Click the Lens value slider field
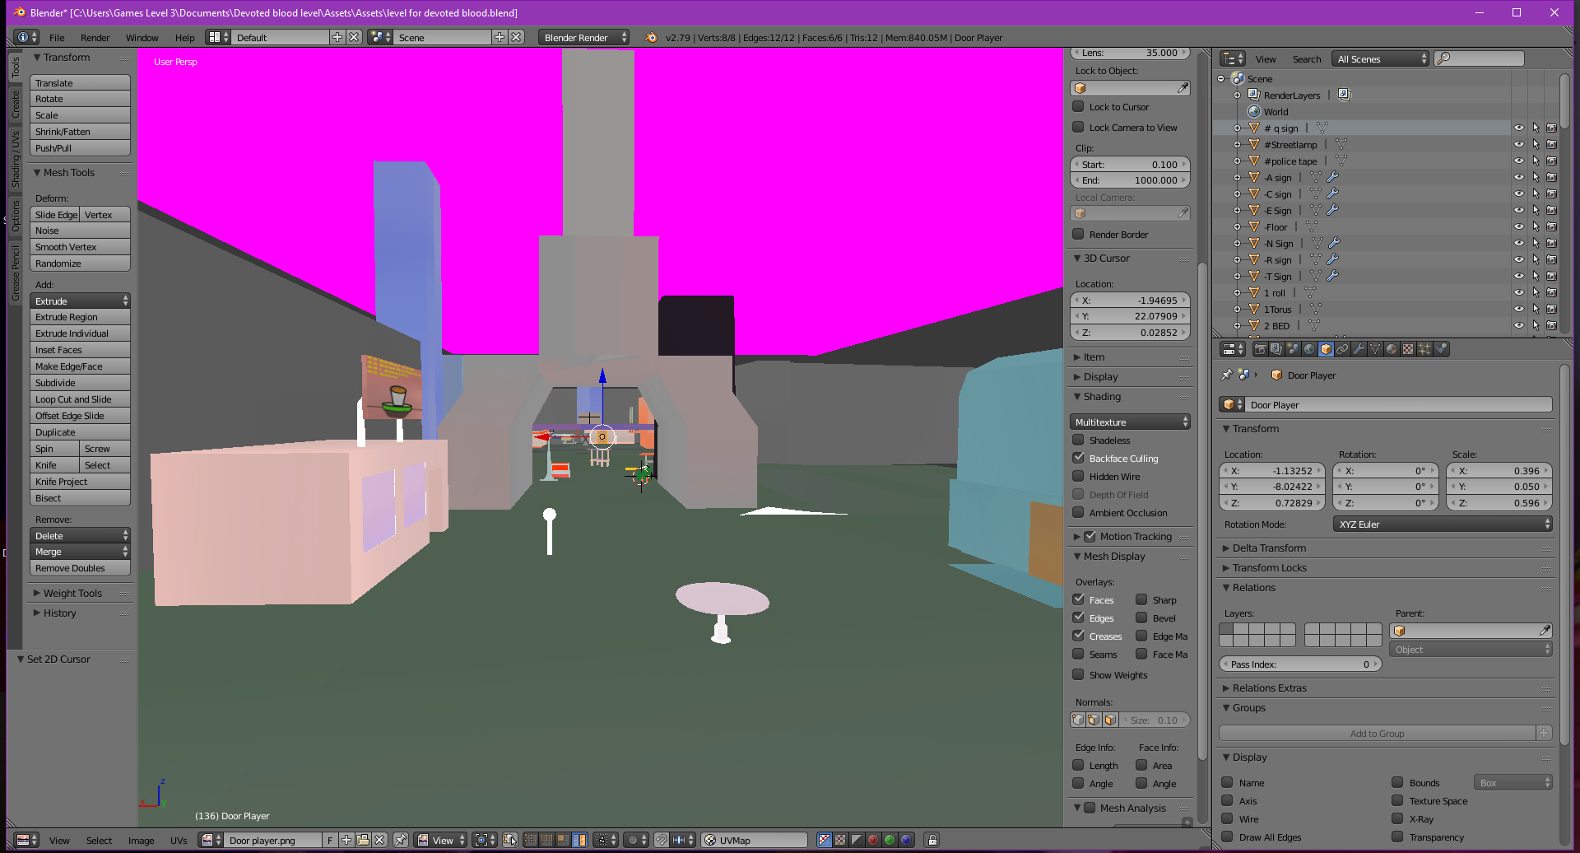This screenshot has height=853, width=1580. tap(1131, 53)
